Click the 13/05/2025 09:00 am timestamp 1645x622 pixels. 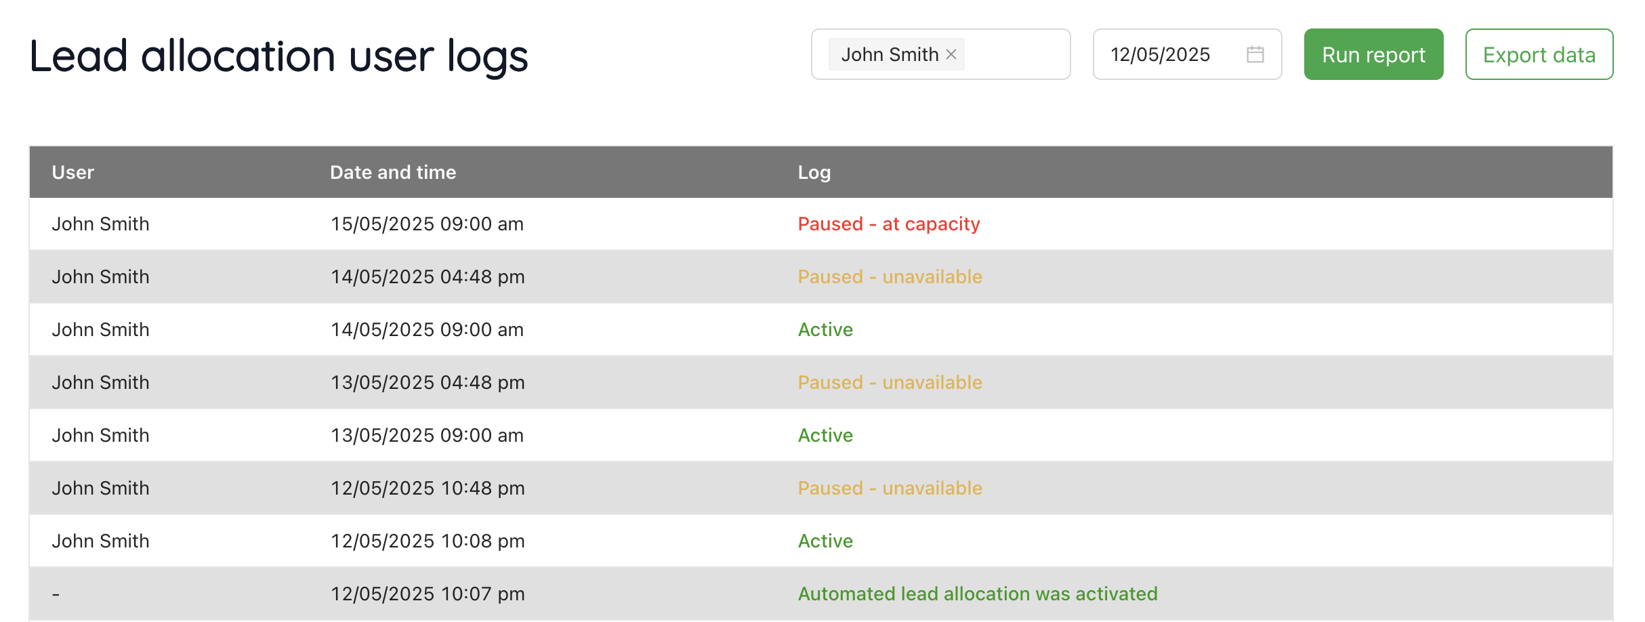(x=427, y=435)
